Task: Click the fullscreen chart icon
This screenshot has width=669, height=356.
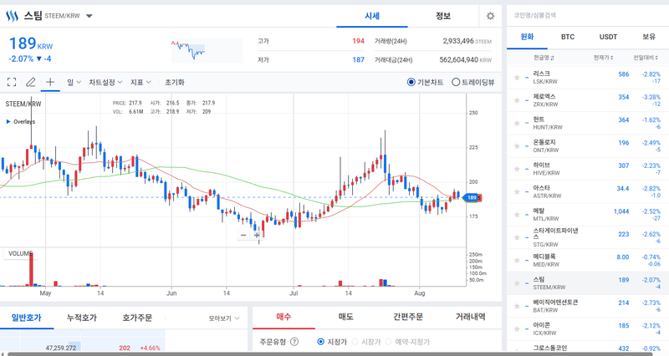Action: click(12, 82)
